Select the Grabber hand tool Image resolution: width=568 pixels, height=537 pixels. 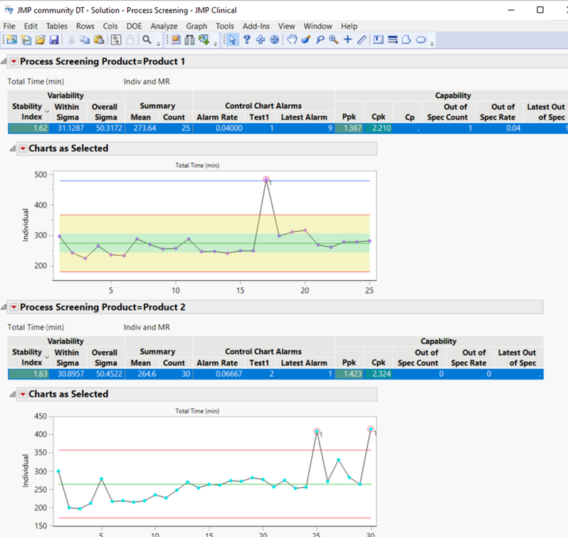[x=292, y=40]
